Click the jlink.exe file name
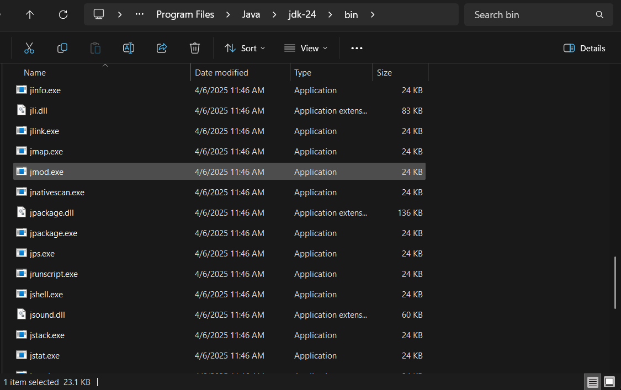621x390 pixels. [x=44, y=131]
